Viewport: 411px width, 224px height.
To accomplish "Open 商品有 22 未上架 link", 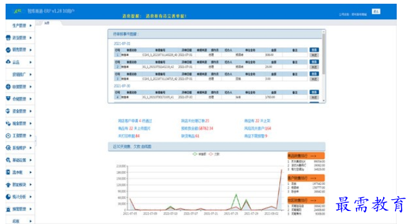I will [257, 121].
